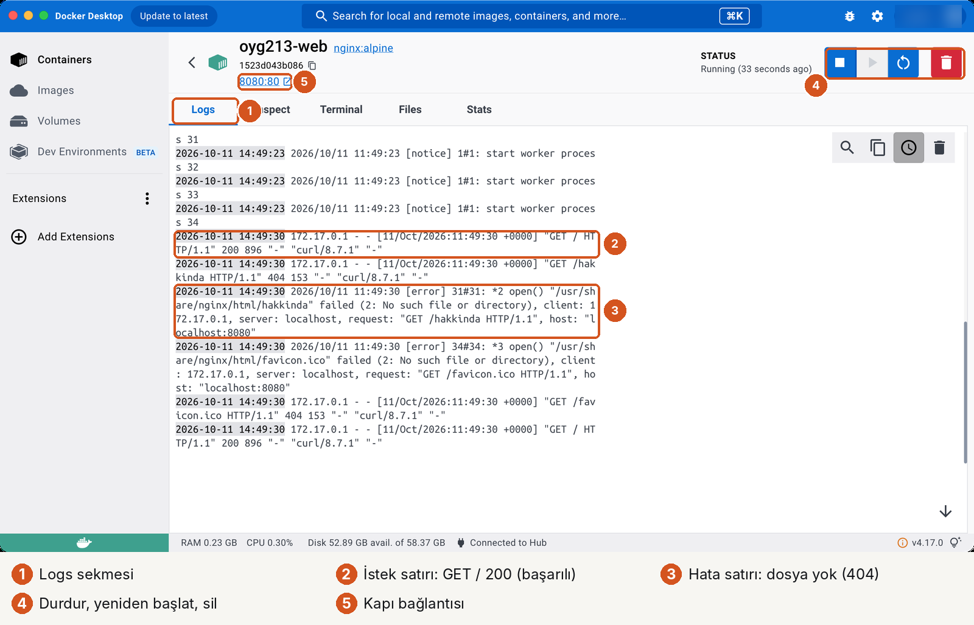
Task: Restart the container with circular arrow icon
Action: coord(903,63)
